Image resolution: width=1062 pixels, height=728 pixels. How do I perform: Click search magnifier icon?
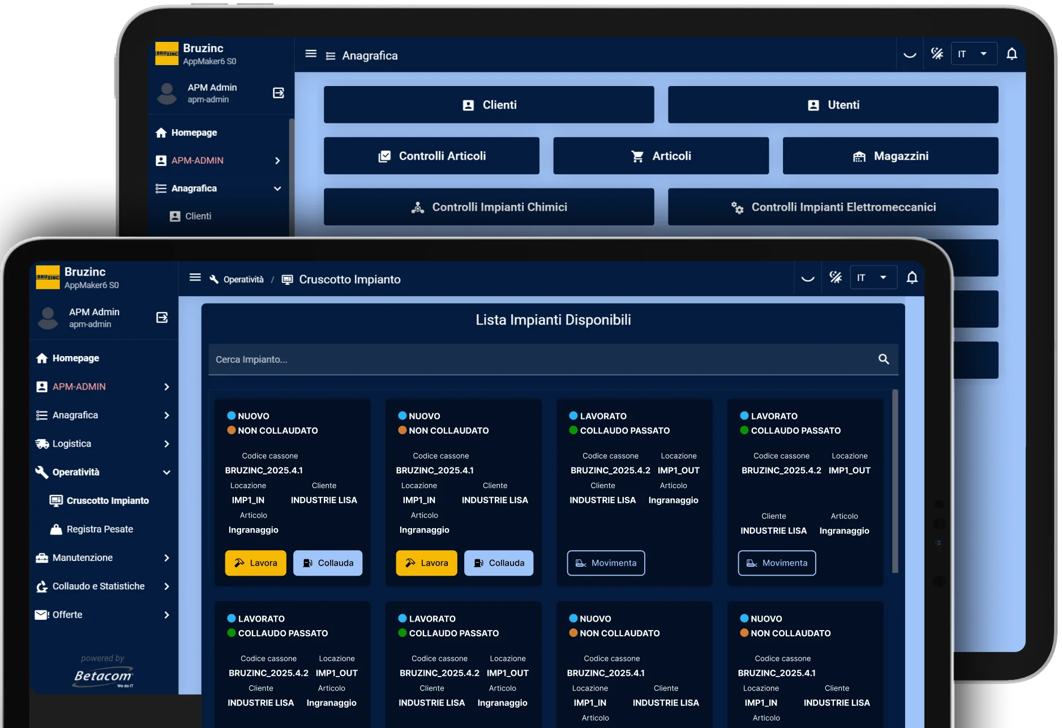point(884,359)
